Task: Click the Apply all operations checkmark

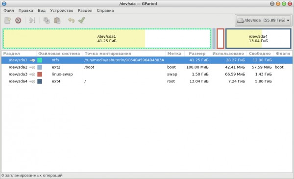Action: point(81,20)
